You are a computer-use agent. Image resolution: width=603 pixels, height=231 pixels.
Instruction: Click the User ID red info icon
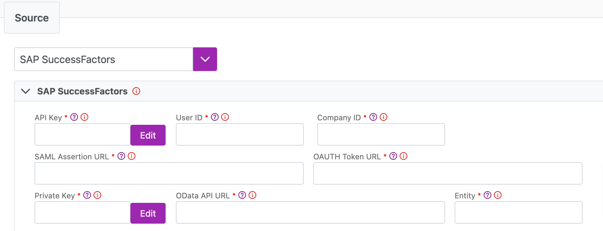point(225,117)
